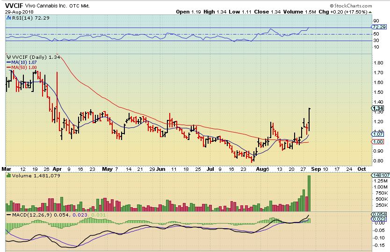Viewport: 390px width, 252px height.
Task: Click the -0.15 MACD axis label
Action: (x=379, y=245)
